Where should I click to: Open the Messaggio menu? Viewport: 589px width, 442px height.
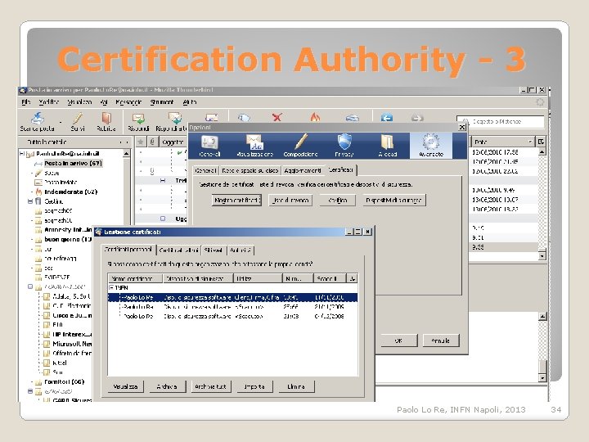(x=128, y=101)
